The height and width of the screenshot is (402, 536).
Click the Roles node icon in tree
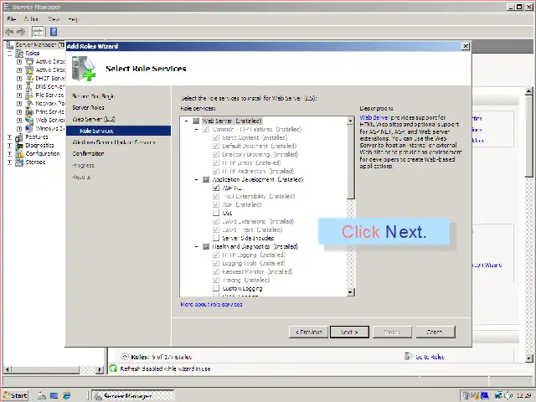tap(20, 54)
